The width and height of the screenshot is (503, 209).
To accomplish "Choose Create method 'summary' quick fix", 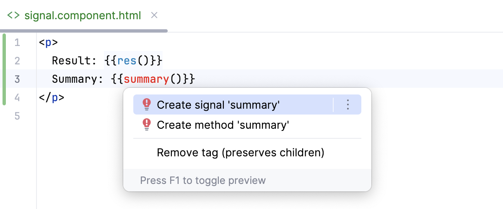I will [x=223, y=125].
